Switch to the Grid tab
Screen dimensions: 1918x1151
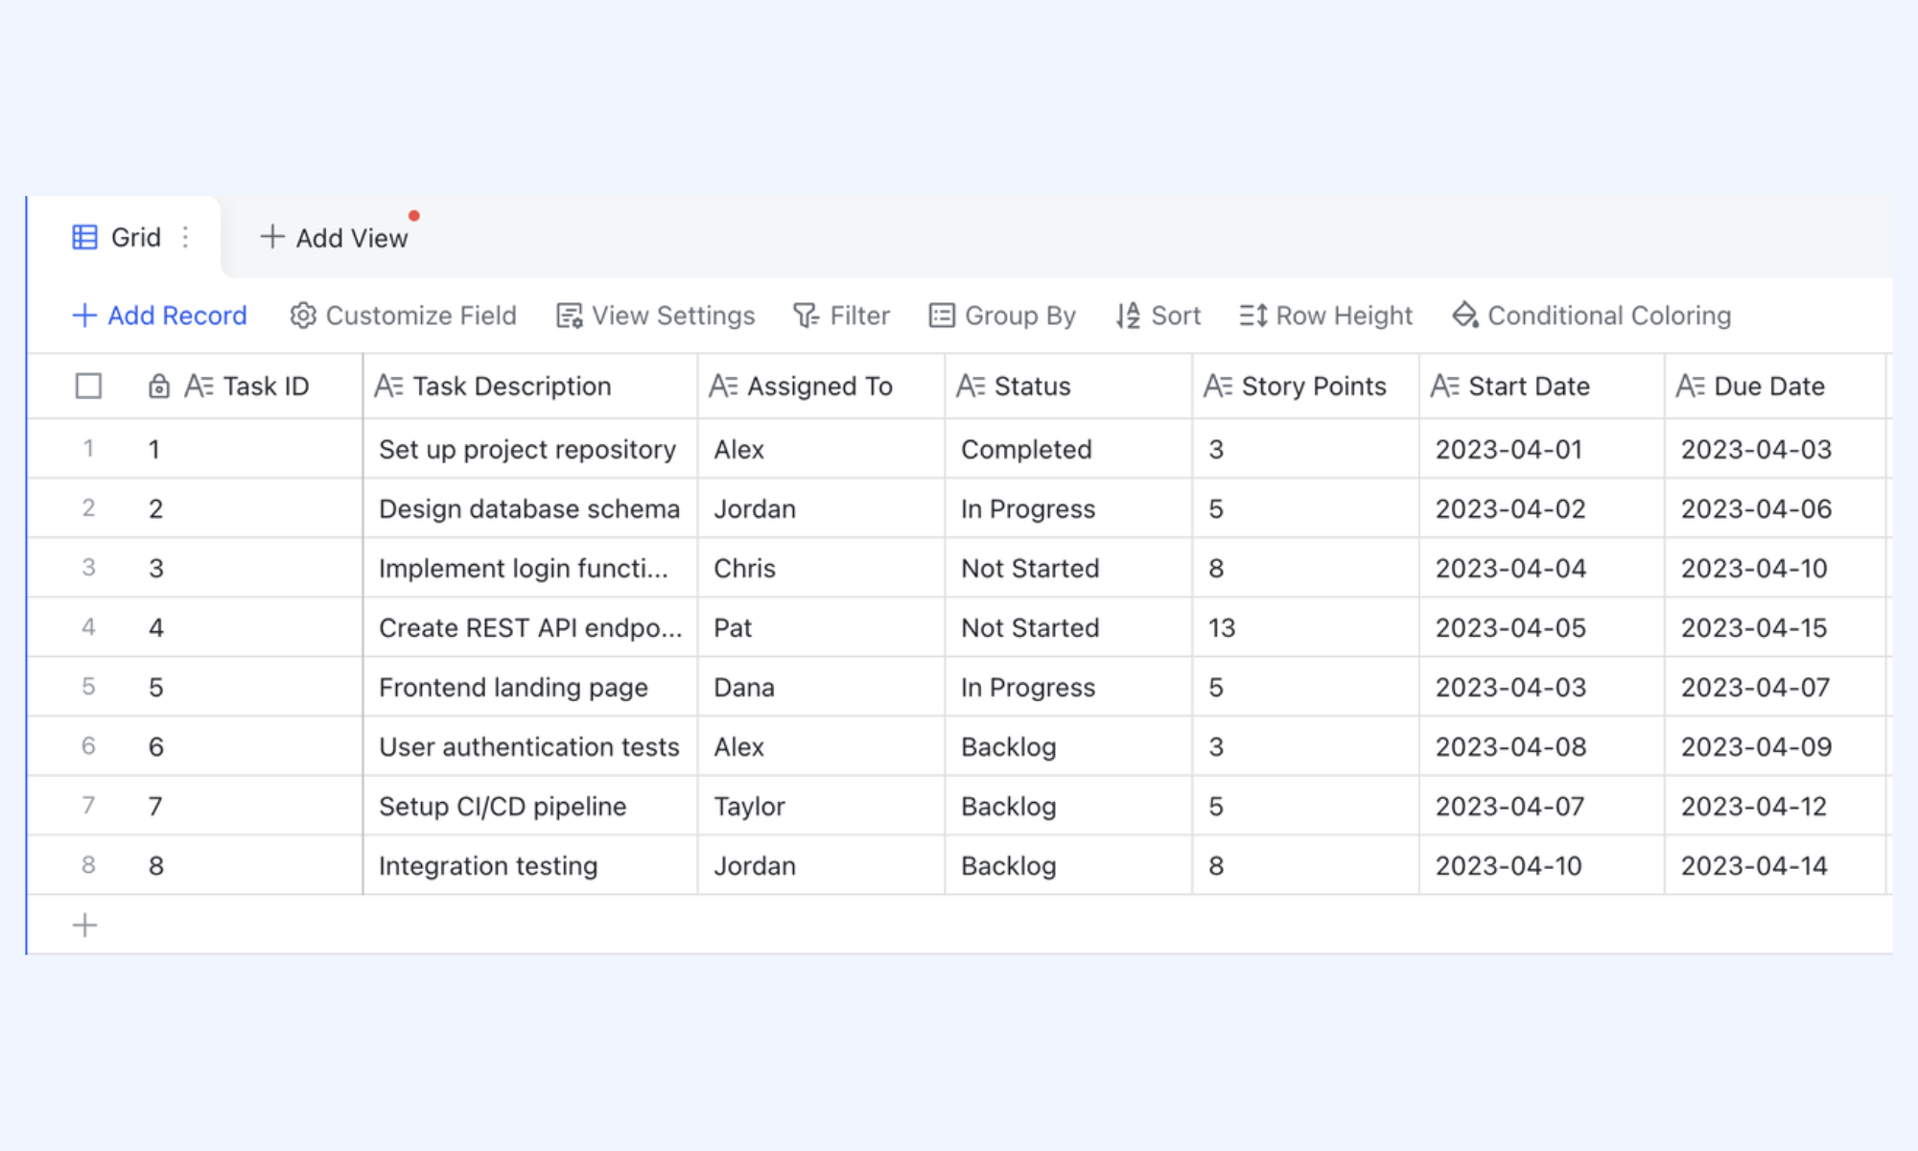[125, 237]
